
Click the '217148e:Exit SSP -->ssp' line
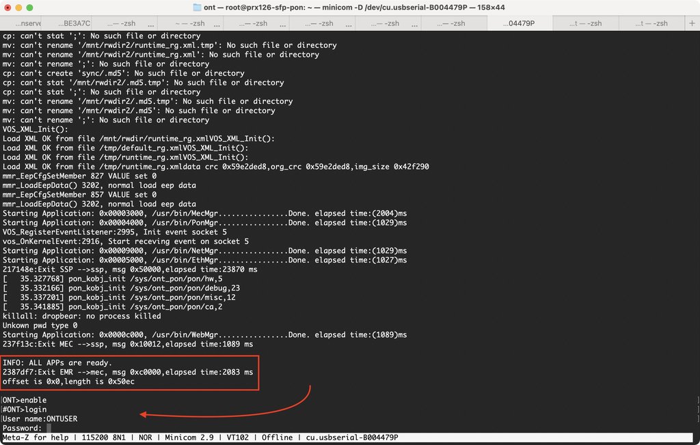pyautogui.click(x=130, y=269)
